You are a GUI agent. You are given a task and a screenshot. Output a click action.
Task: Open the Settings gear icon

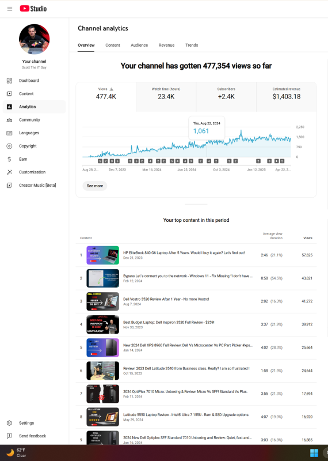9,423
